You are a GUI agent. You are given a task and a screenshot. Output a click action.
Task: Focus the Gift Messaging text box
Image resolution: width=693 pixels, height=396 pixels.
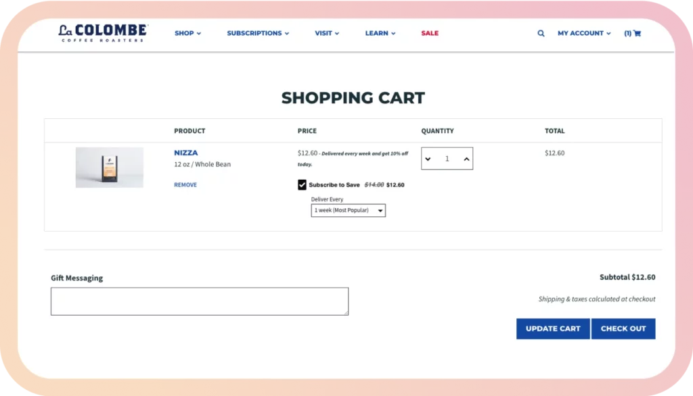pyautogui.click(x=200, y=301)
